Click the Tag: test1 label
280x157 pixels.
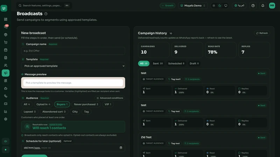pos(174,79)
